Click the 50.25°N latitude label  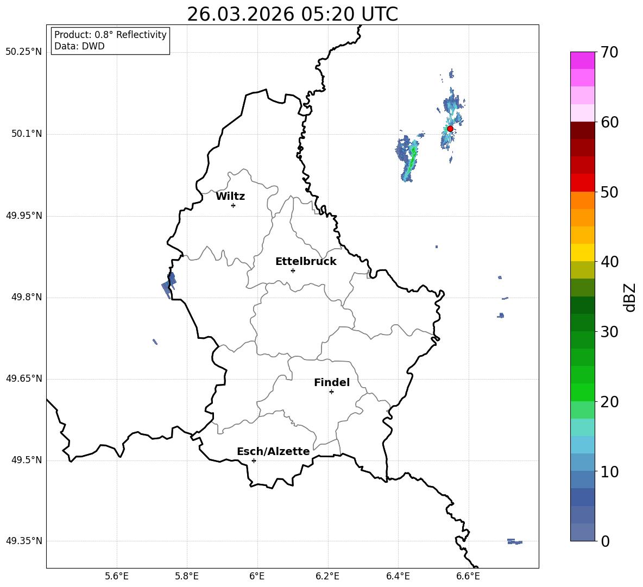[x=24, y=52]
